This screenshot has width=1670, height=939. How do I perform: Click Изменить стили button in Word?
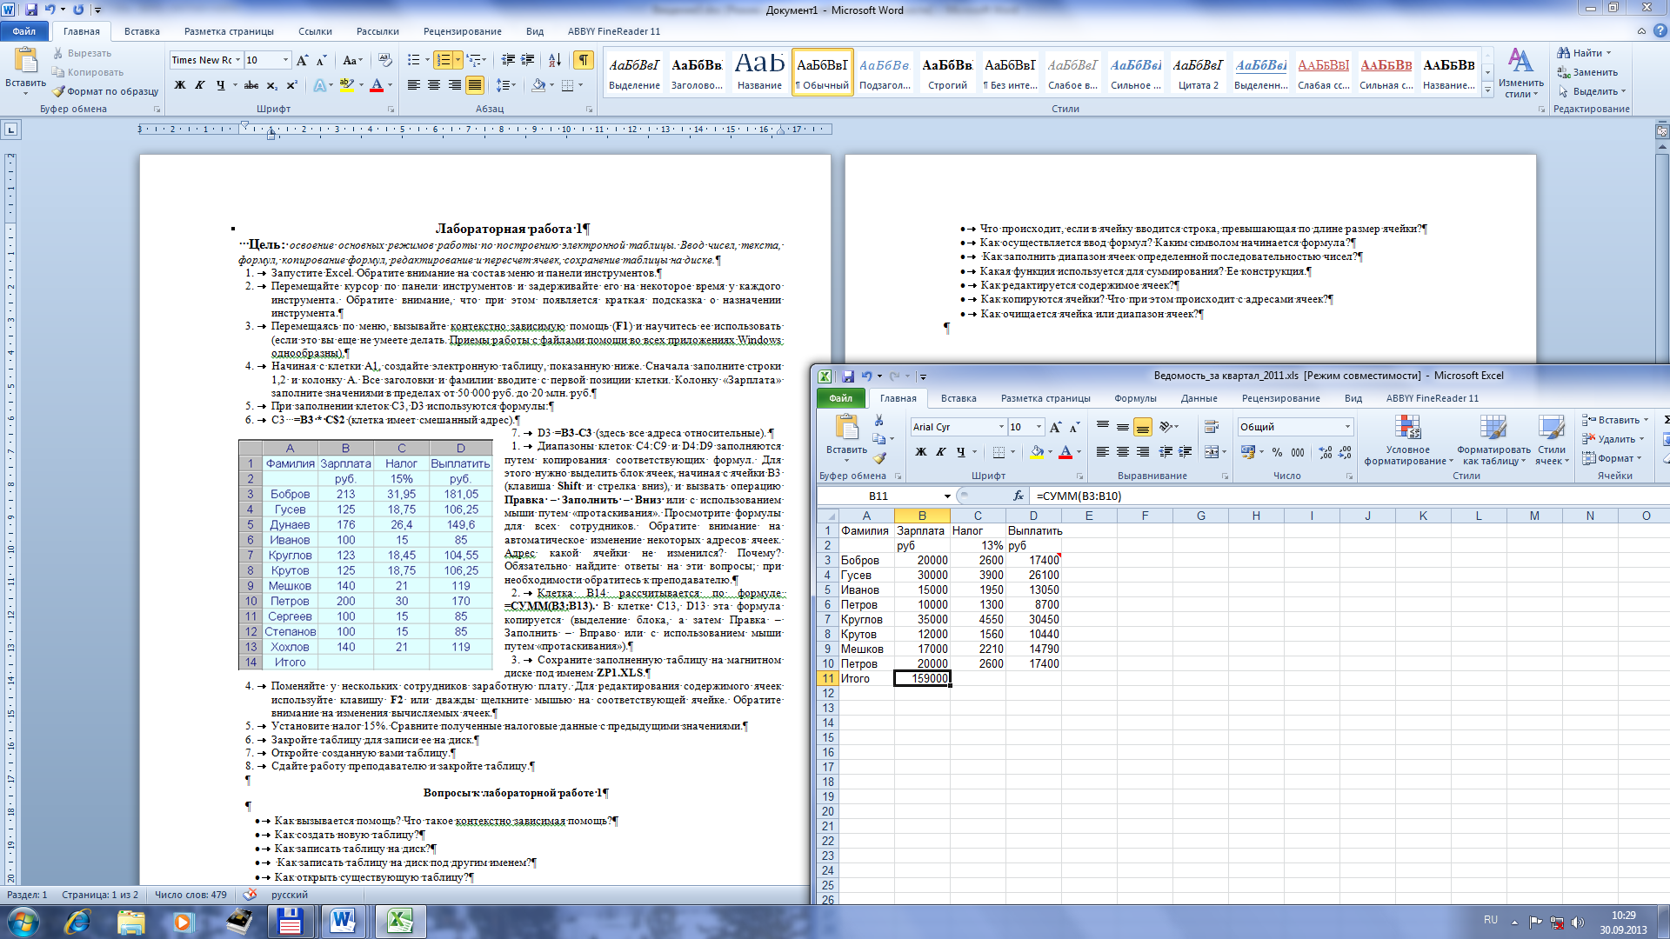[x=1520, y=72]
